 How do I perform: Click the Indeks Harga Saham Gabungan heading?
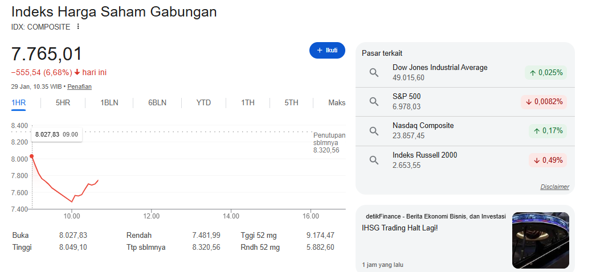click(114, 12)
